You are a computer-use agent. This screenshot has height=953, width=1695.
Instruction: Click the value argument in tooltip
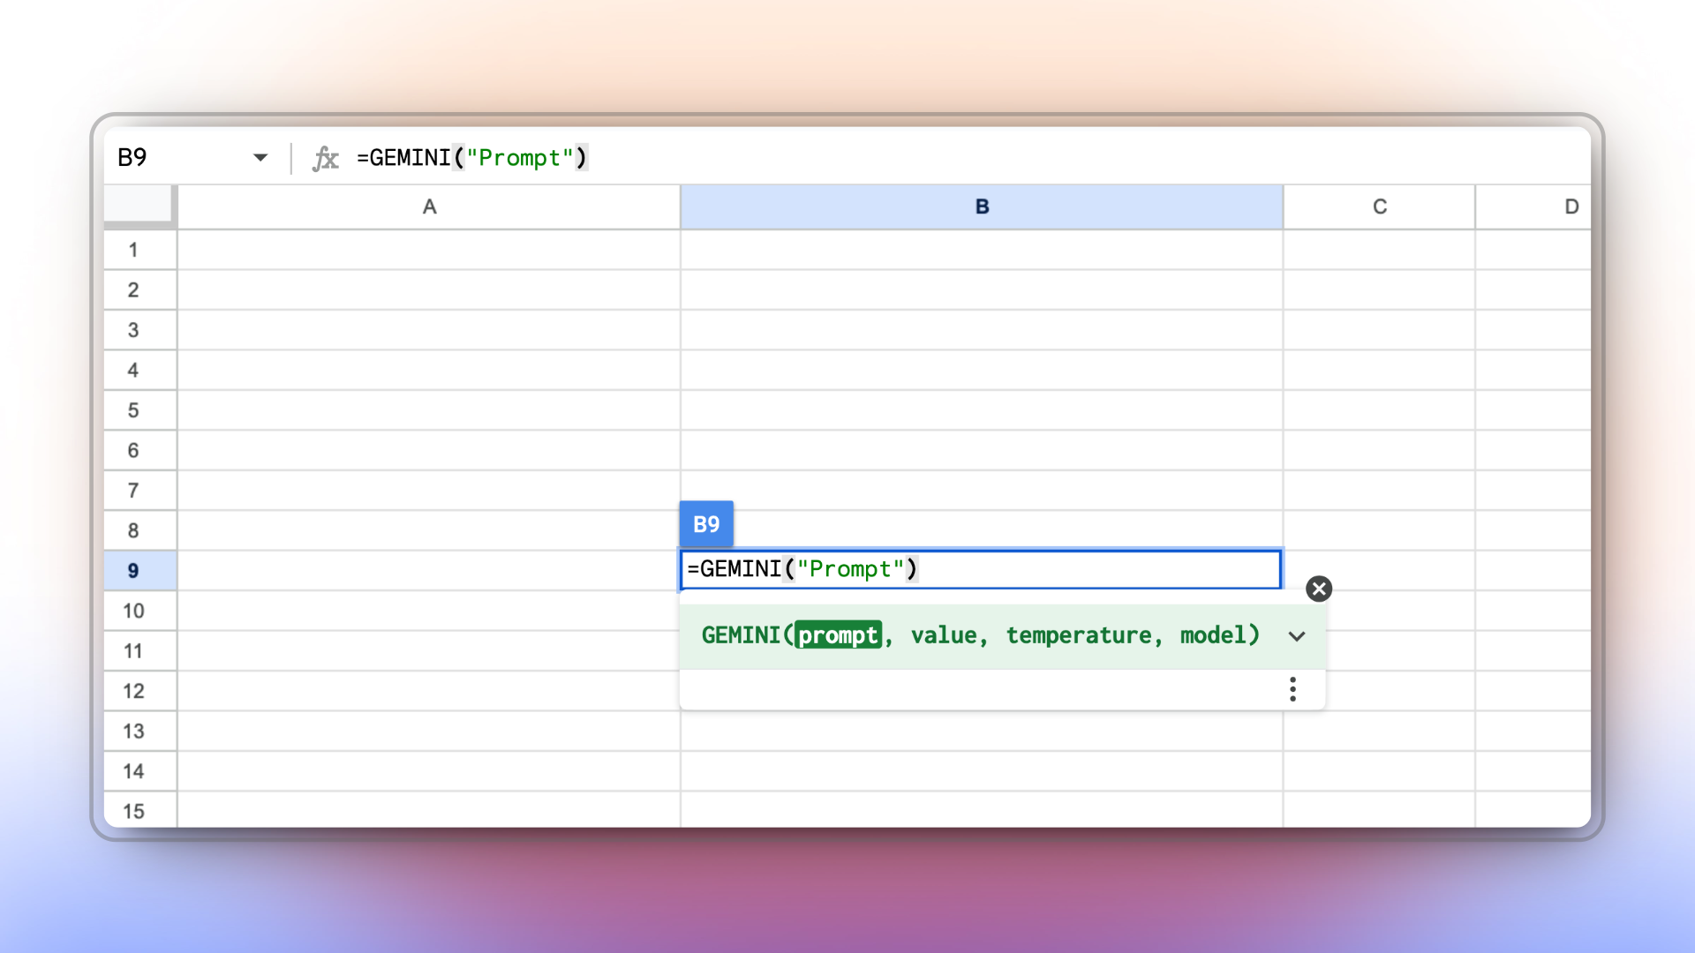click(944, 635)
